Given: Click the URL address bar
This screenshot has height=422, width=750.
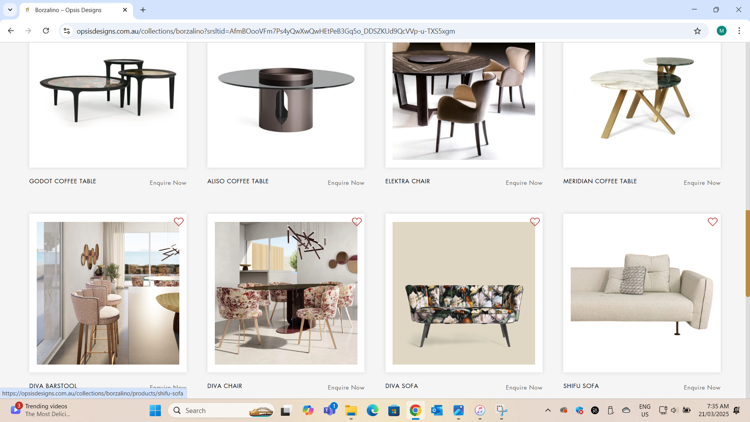Looking at the screenshot, I should 266,31.
